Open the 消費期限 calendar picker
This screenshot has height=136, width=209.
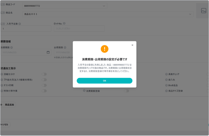[48, 52]
